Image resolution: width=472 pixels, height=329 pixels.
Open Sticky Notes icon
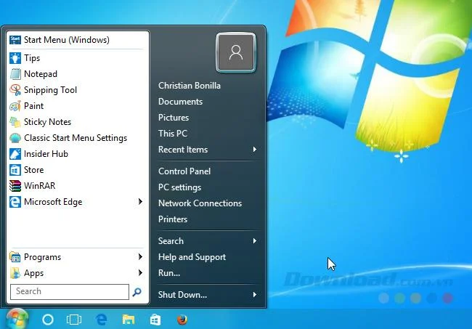pos(15,121)
